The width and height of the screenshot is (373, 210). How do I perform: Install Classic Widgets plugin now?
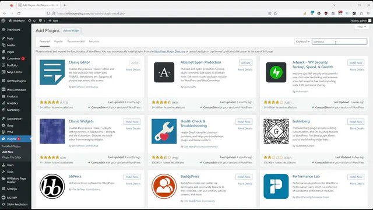[132, 122]
